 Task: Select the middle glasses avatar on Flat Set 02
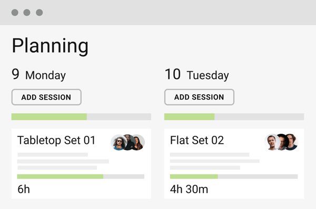pos(282,142)
